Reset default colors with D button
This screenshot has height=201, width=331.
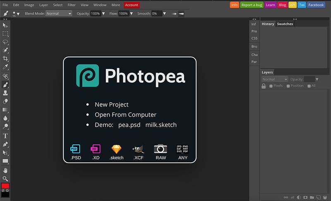(7, 191)
